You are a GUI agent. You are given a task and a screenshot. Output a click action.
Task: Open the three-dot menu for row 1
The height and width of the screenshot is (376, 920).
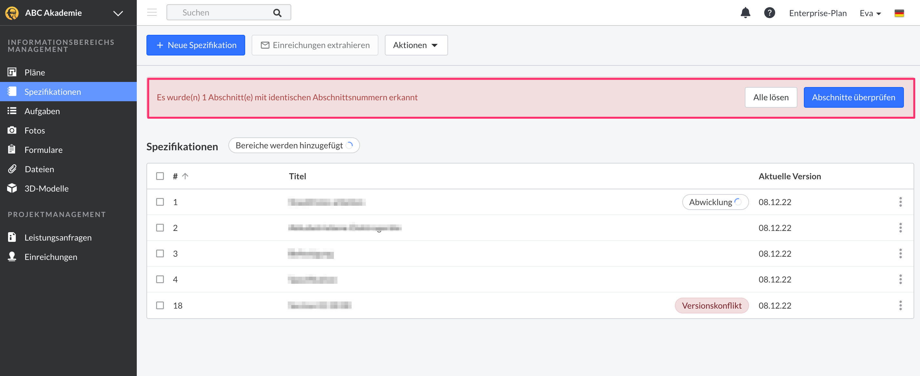[900, 202]
